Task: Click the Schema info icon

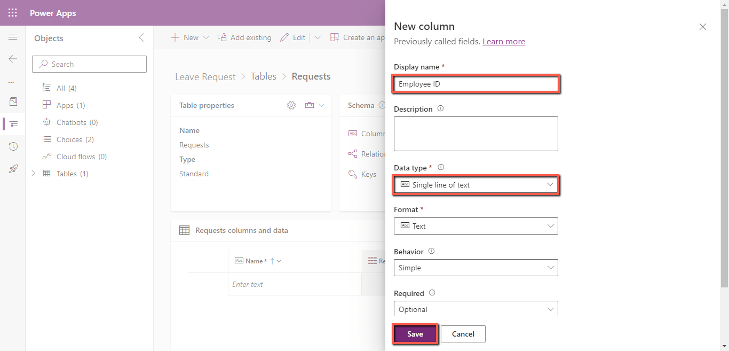Action: [x=382, y=105]
